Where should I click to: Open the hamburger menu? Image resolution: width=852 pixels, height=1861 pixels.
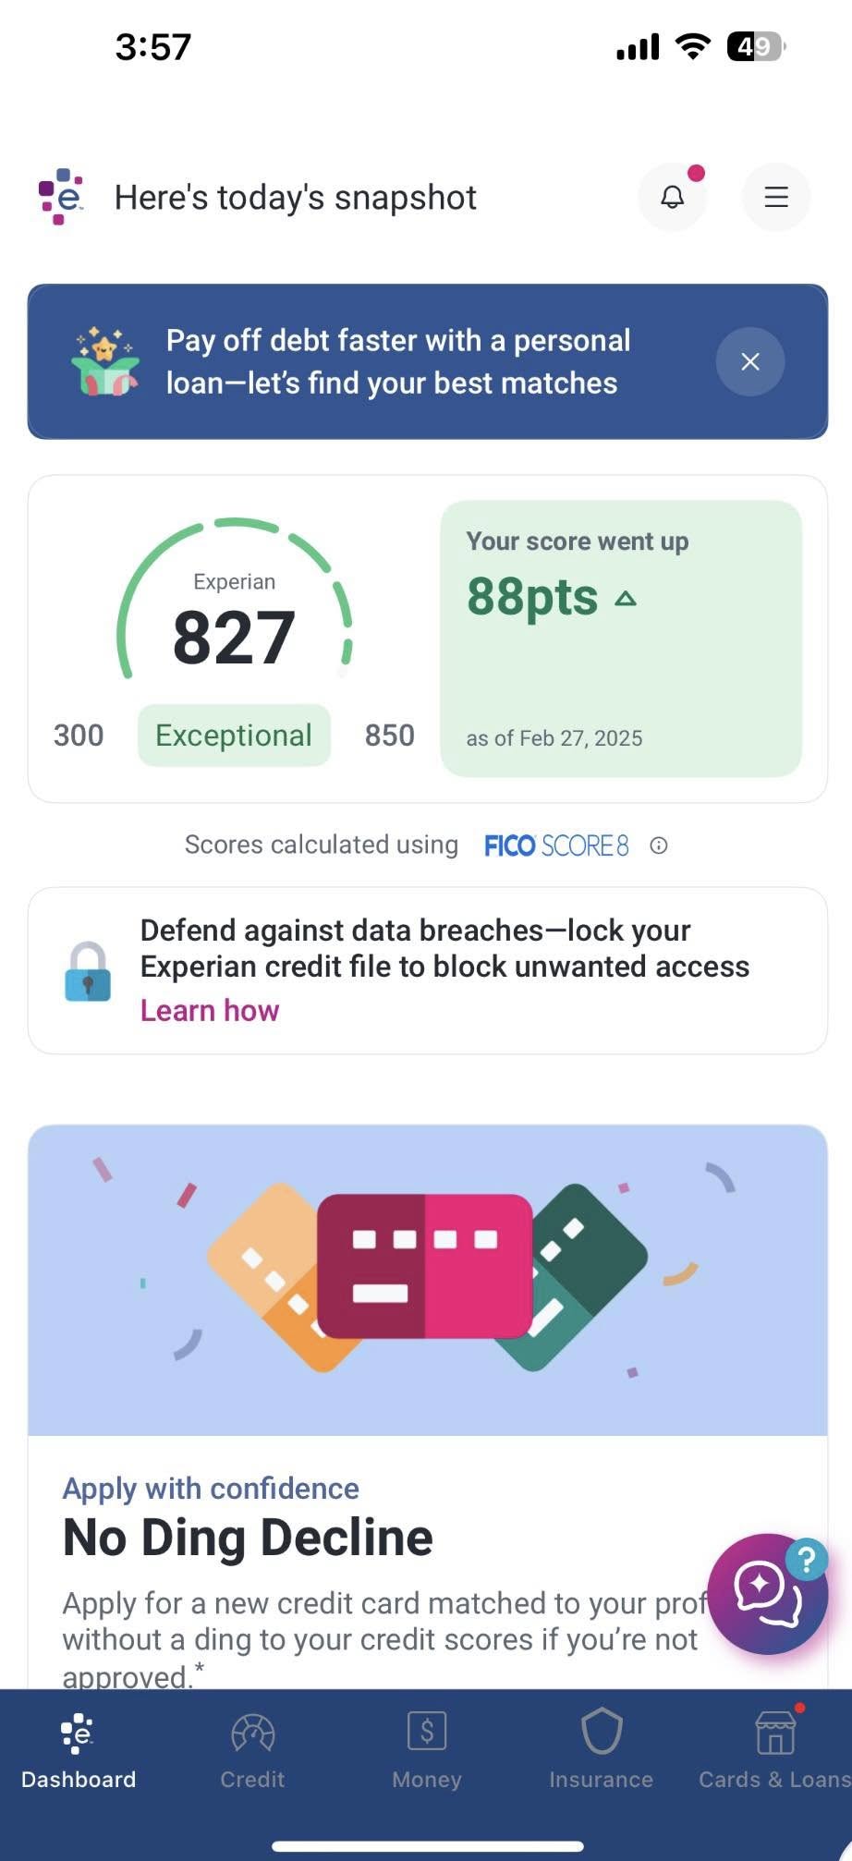tap(775, 197)
